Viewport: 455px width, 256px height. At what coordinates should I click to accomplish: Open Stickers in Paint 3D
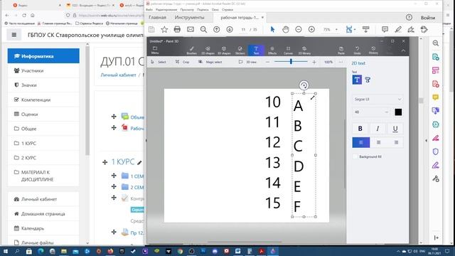click(240, 50)
